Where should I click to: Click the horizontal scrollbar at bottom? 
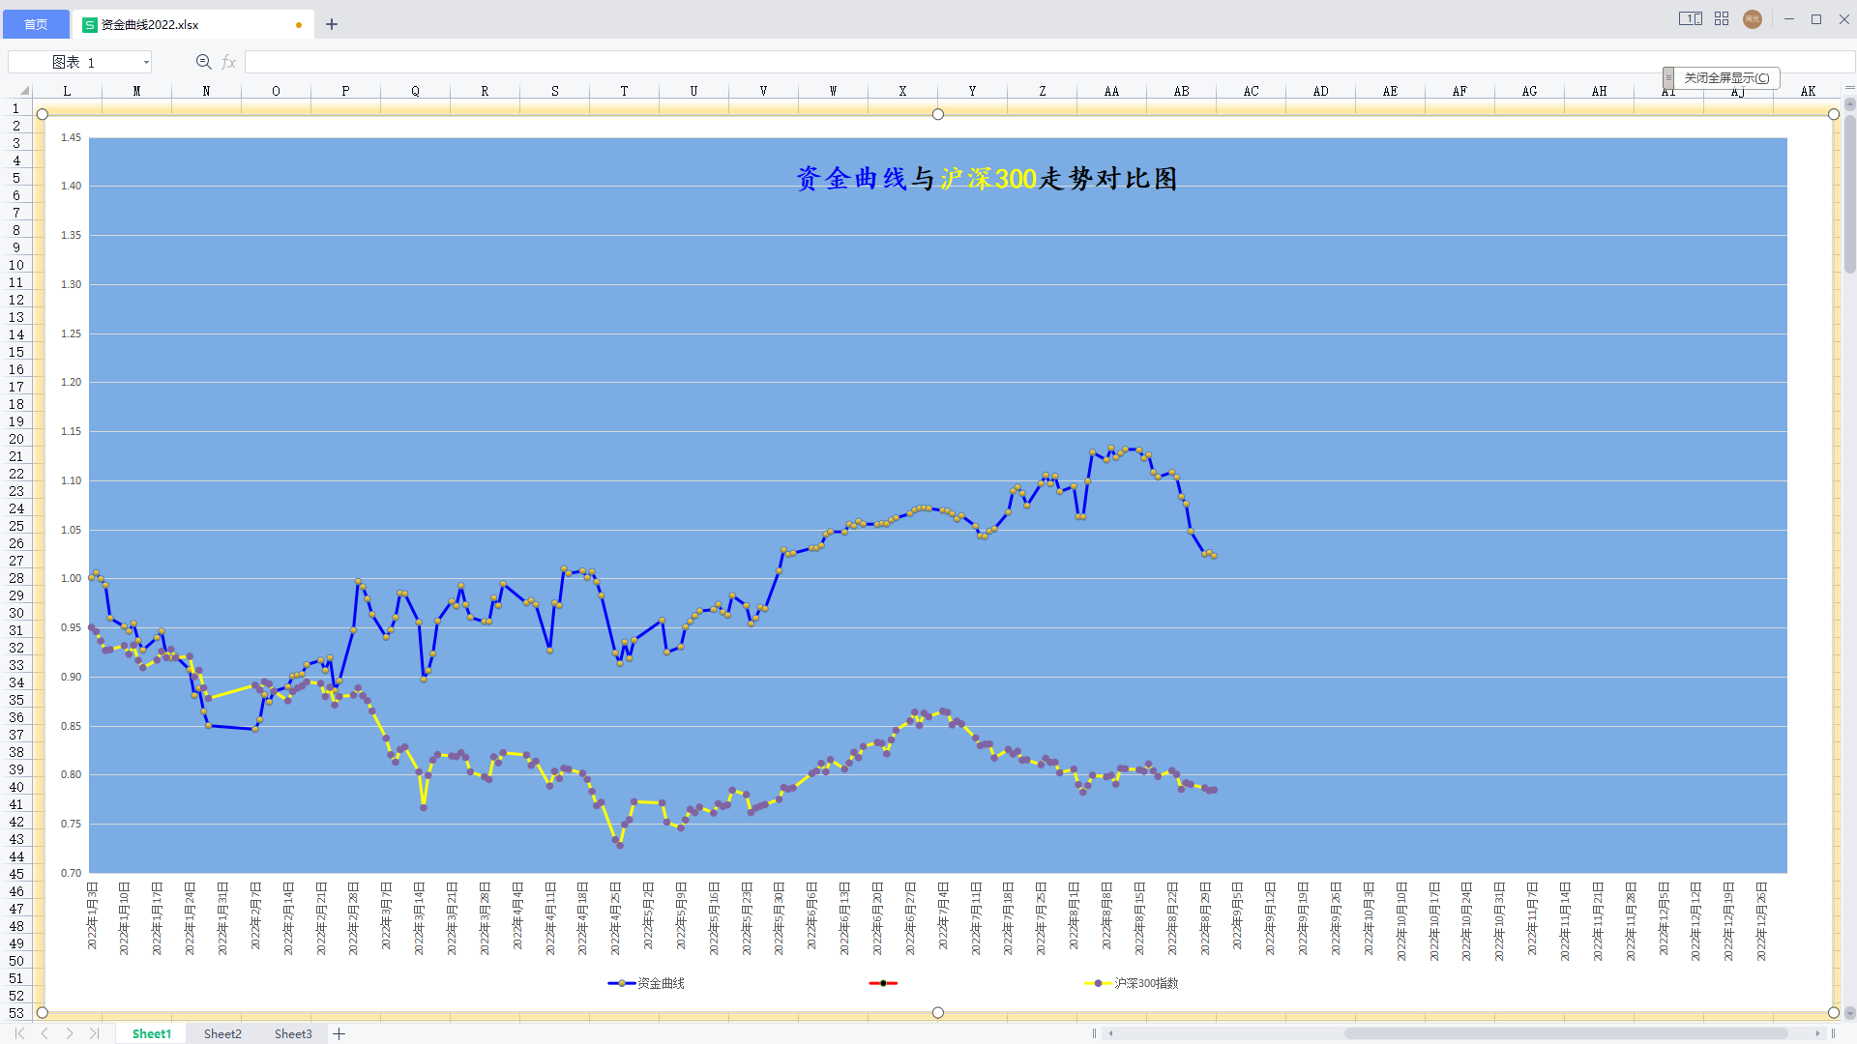point(1565,1033)
